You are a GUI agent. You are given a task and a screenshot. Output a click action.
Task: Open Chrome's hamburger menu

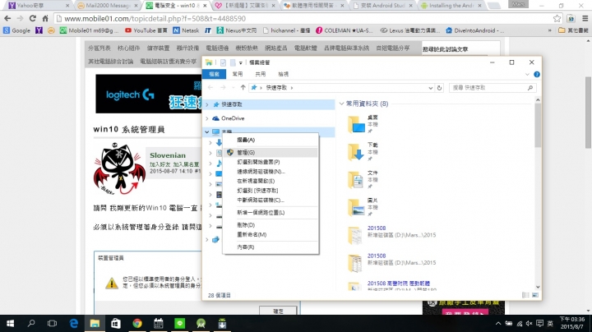585,18
